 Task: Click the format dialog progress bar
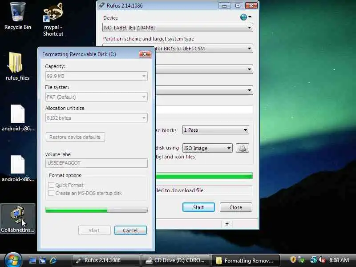coord(96,210)
